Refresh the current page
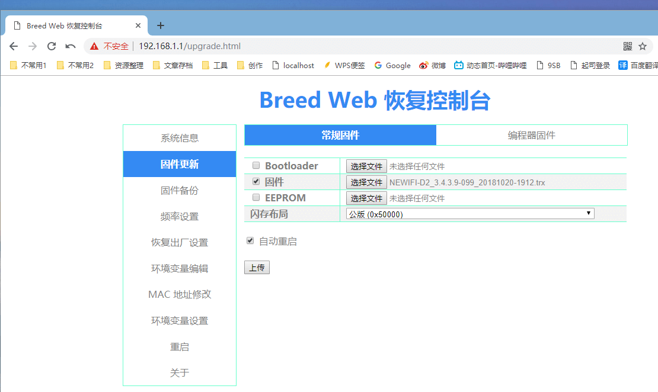The width and height of the screenshot is (658, 392). (x=52, y=46)
